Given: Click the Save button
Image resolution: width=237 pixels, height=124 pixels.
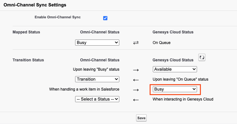Looking at the screenshot, I should click(x=141, y=118).
